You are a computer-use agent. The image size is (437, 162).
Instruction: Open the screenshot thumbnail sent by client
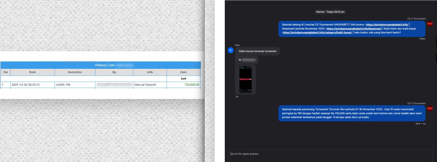click(245, 79)
